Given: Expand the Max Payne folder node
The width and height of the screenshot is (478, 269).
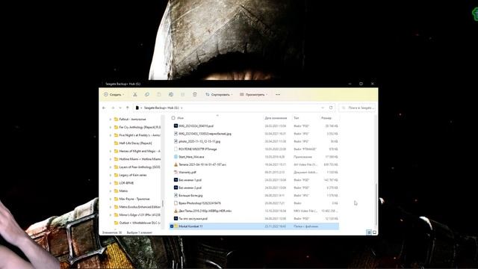Looking at the screenshot, I should pyautogui.click(x=111, y=199).
